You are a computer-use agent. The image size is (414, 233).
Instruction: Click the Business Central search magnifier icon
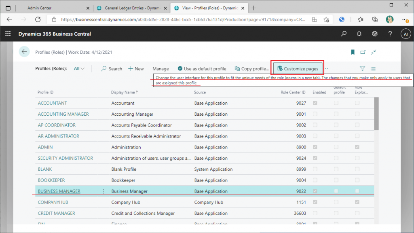(x=344, y=34)
